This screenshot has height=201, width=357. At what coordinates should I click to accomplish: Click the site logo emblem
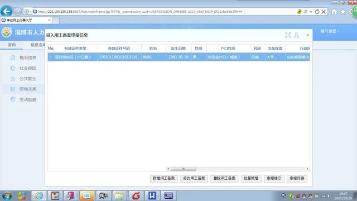[x=6, y=32]
